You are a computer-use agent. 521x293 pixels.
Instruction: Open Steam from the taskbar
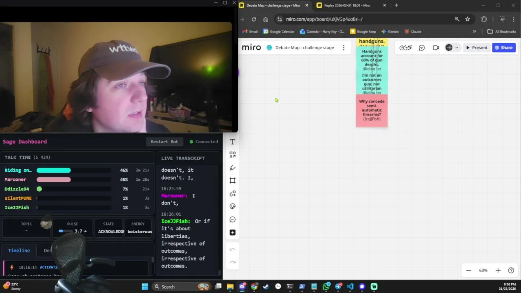click(x=266, y=286)
